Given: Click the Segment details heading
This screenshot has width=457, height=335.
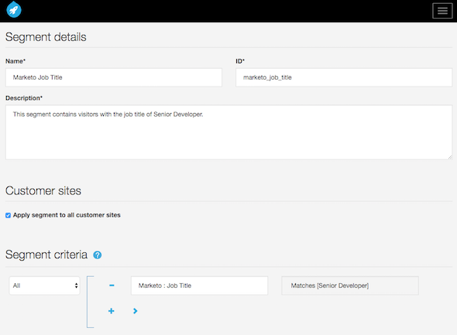Looking at the screenshot, I should 46,37.
